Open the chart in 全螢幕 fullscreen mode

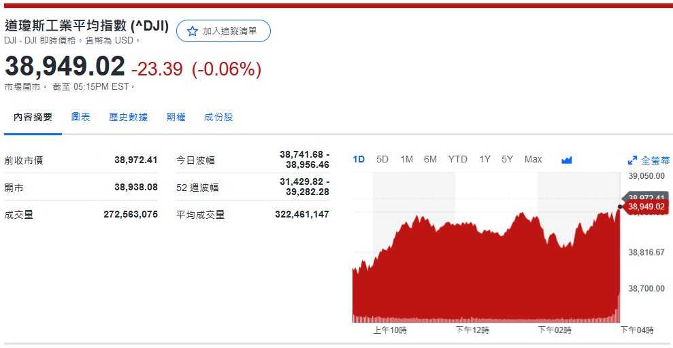tap(649, 160)
